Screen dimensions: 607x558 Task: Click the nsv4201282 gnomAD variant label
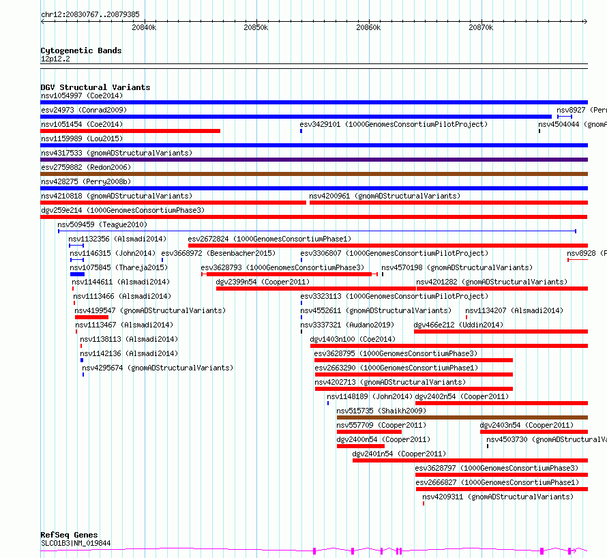click(492, 282)
